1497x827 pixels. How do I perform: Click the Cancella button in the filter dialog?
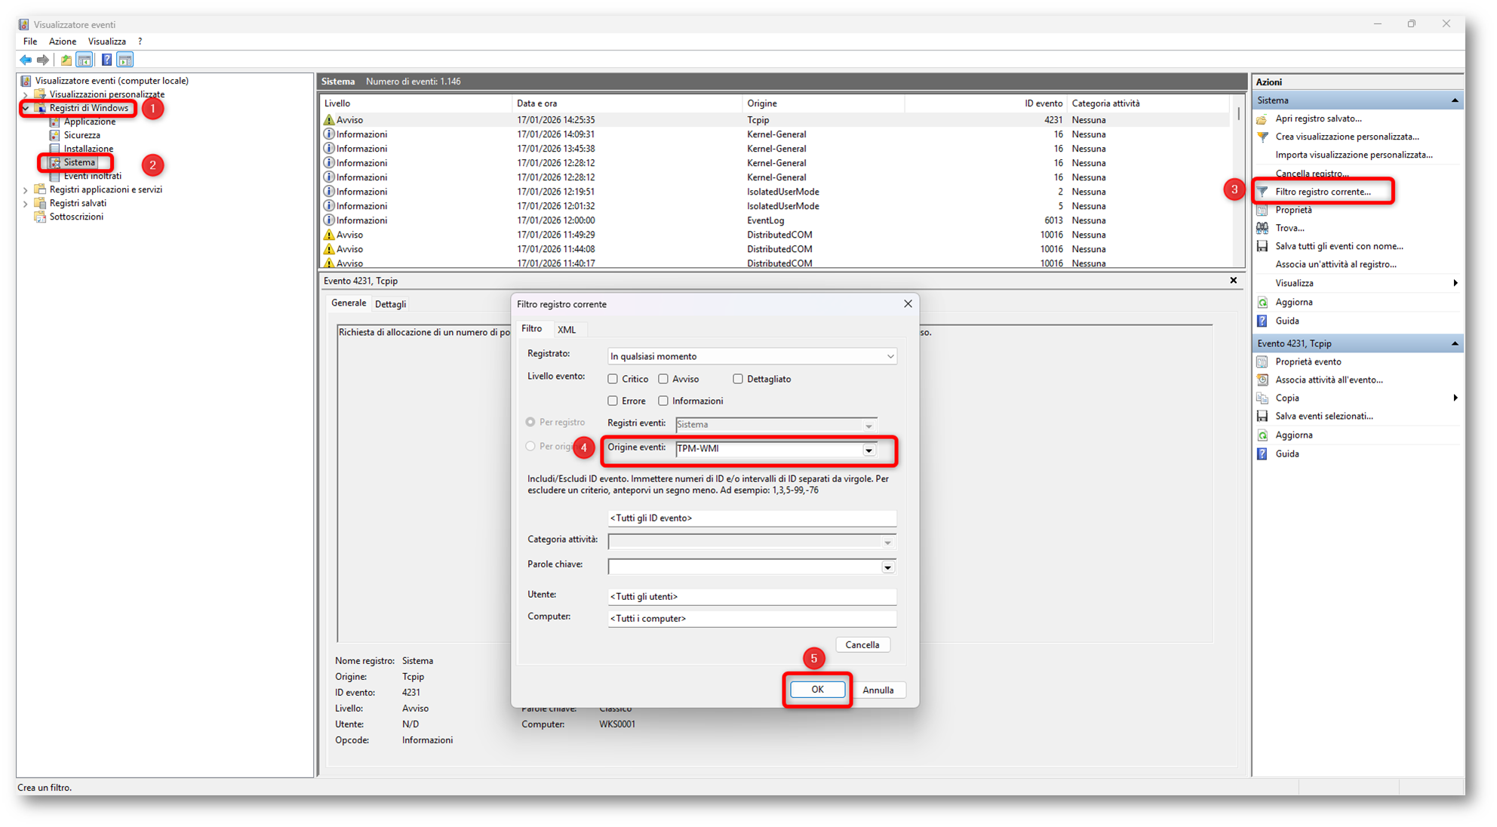point(862,644)
